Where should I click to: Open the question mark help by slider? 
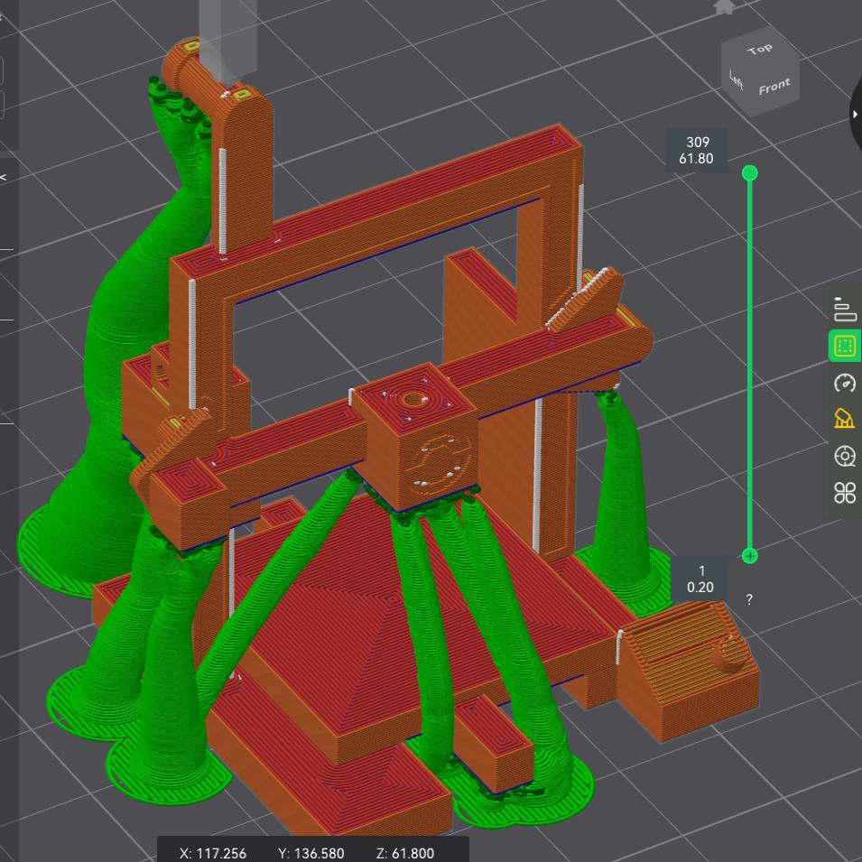click(749, 599)
